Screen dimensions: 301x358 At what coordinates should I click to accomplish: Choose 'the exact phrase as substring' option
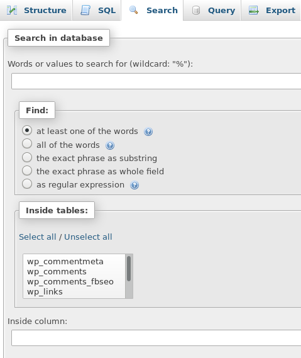tap(27, 157)
